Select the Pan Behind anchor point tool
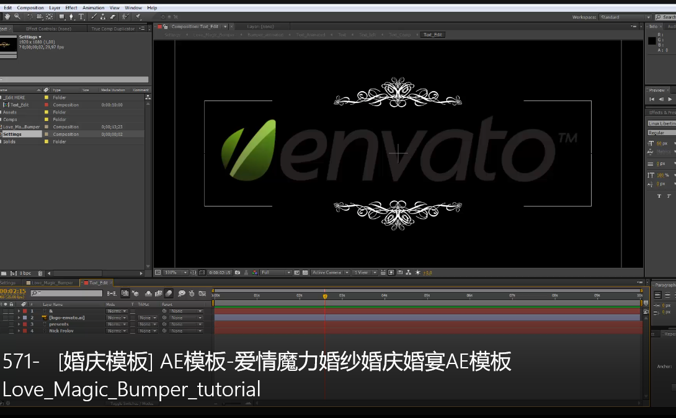Image resolution: width=676 pixels, height=418 pixels. click(x=50, y=17)
